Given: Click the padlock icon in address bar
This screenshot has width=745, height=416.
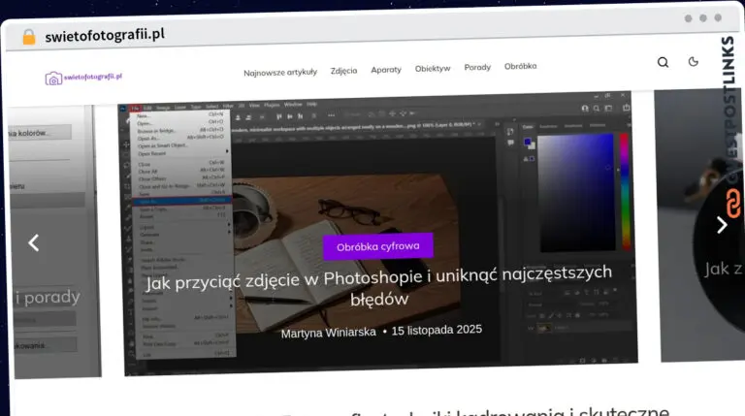Looking at the screenshot, I should pyautogui.click(x=29, y=37).
